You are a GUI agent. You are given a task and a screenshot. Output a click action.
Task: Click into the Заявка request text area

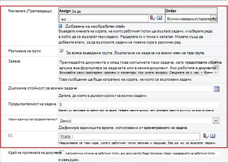point(136,67)
